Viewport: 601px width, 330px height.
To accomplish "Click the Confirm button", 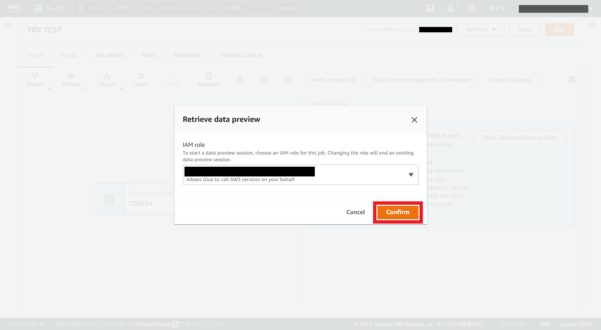I will pos(398,212).
